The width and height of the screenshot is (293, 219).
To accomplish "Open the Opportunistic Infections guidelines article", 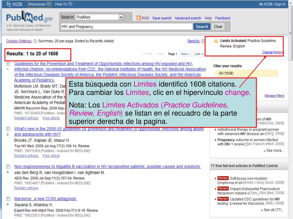I will click(110, 72).
